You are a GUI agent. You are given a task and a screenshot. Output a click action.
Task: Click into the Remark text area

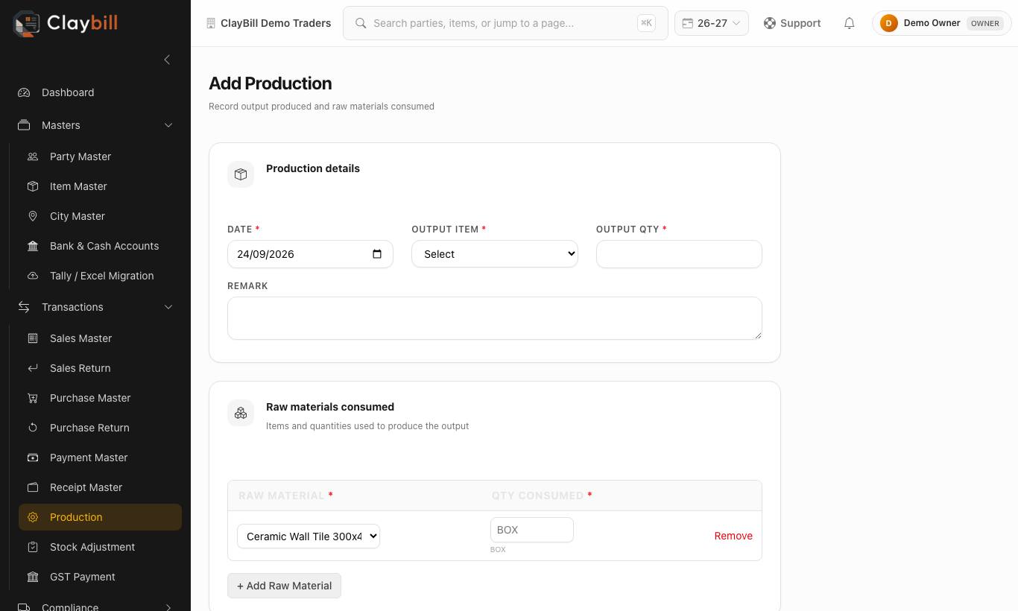click(x=495, y=318)
